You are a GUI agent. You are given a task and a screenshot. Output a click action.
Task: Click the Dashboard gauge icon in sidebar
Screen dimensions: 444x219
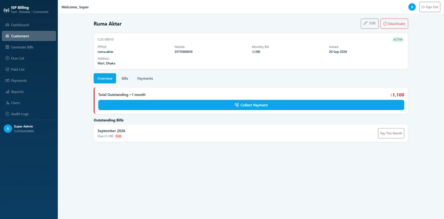pyautogui.click(x=7, y=25)
